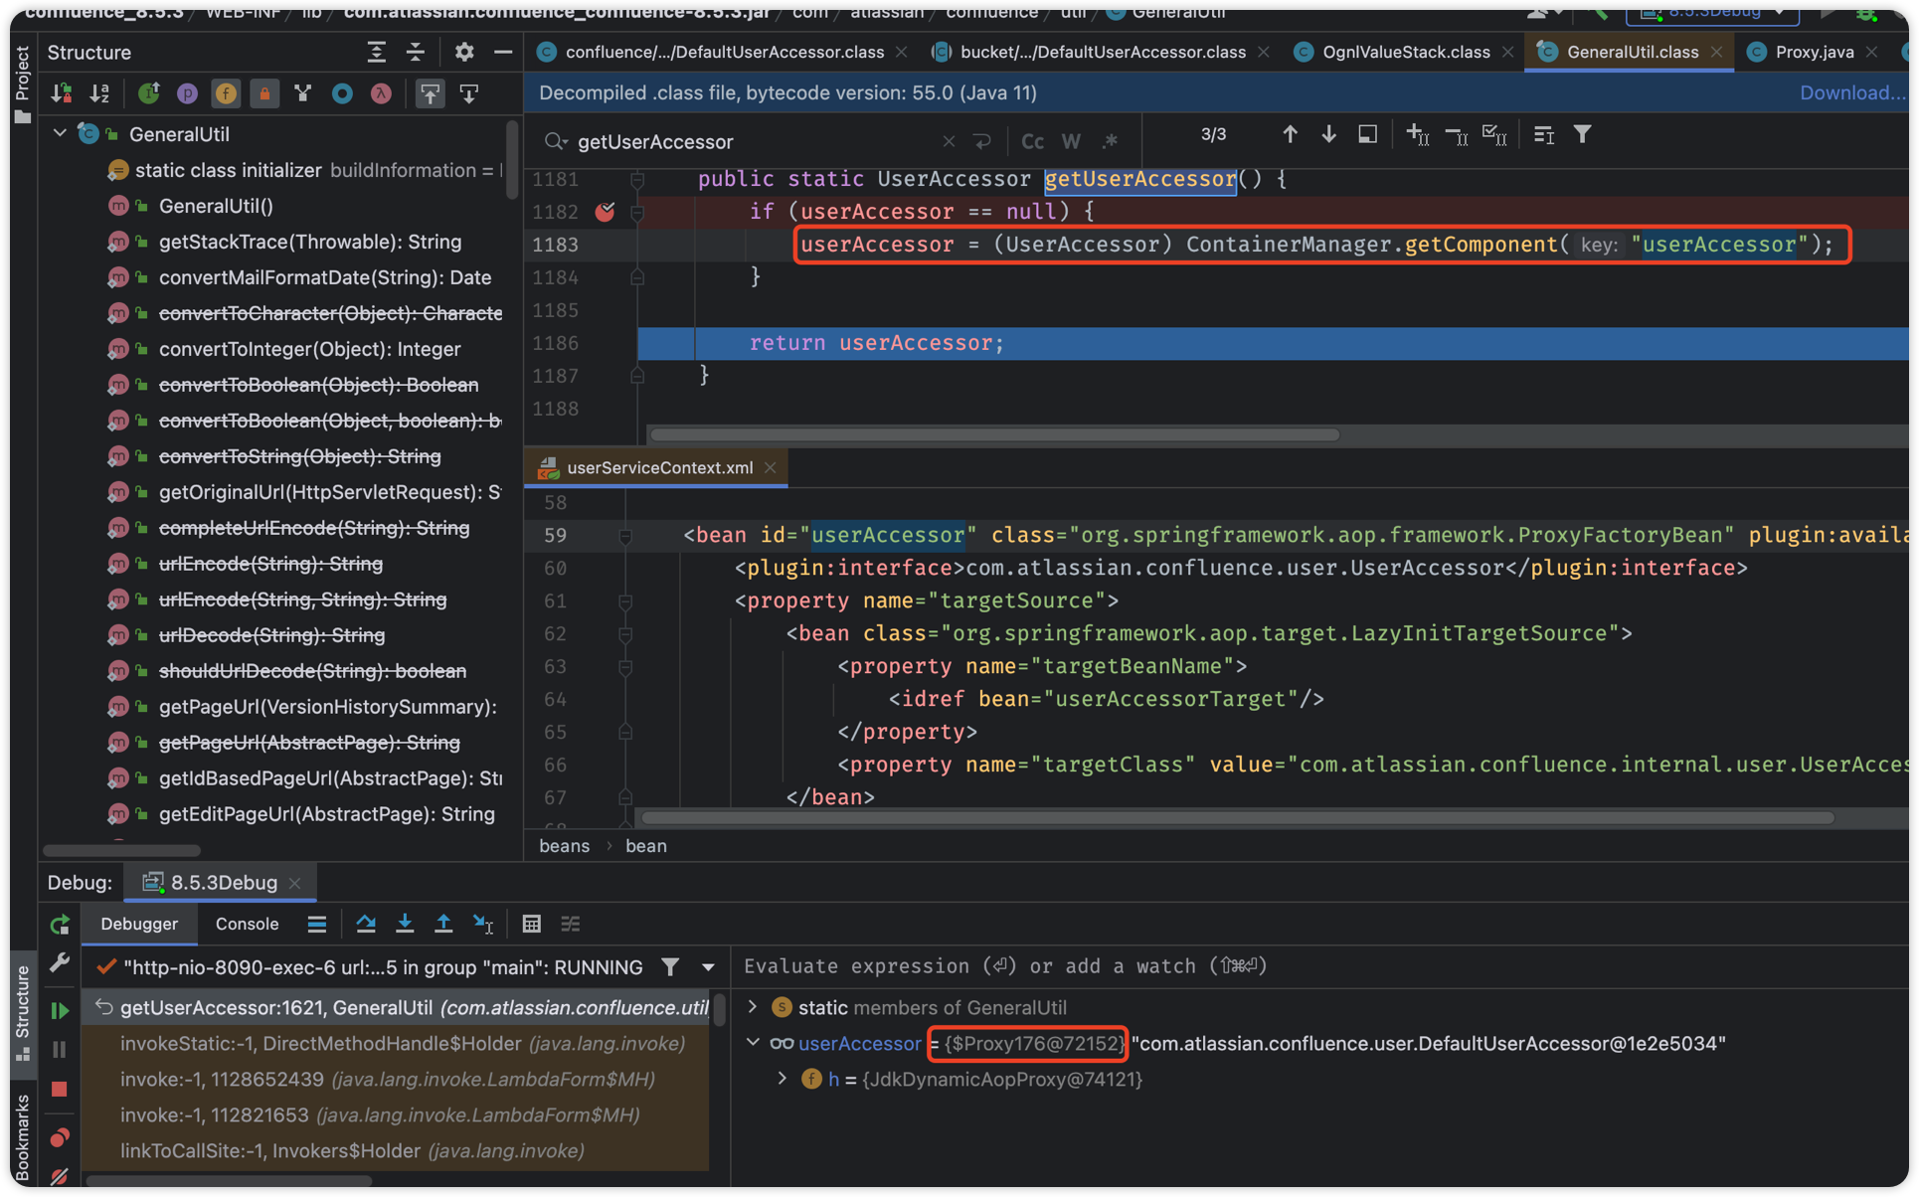This screenshot has height=1197, width=1919.
Task: Switch to Console tab in debugger
Action: coord(247,924)
